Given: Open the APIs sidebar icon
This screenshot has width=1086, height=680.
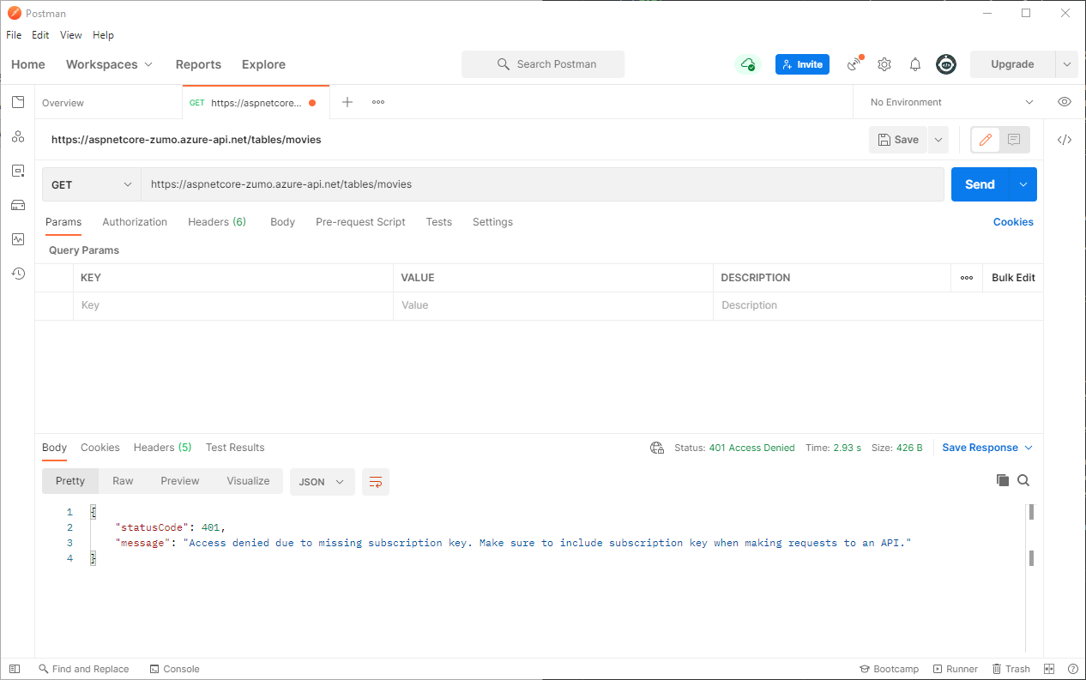Looking at the screenshot, I should [x=18, y=136].
